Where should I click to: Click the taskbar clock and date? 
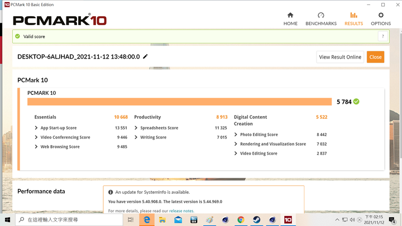pos(374,220)
